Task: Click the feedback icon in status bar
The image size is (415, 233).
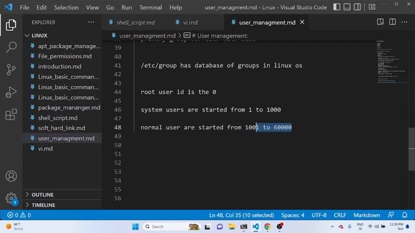Action: (x=390, y=215)
